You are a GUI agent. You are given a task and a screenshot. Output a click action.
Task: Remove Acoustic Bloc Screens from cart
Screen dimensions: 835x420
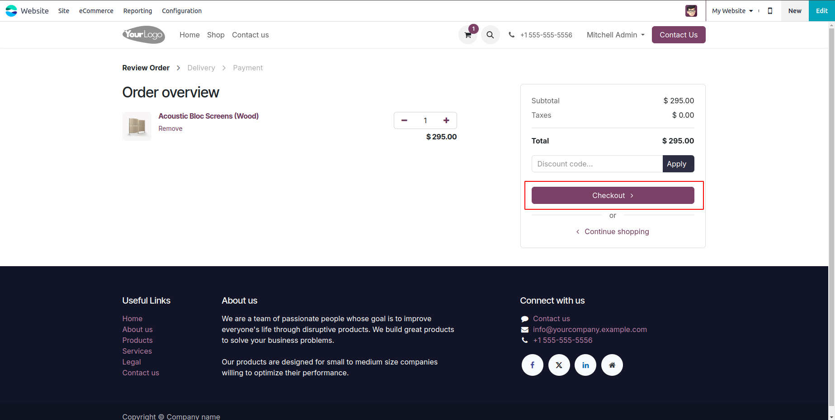[170, 129]
